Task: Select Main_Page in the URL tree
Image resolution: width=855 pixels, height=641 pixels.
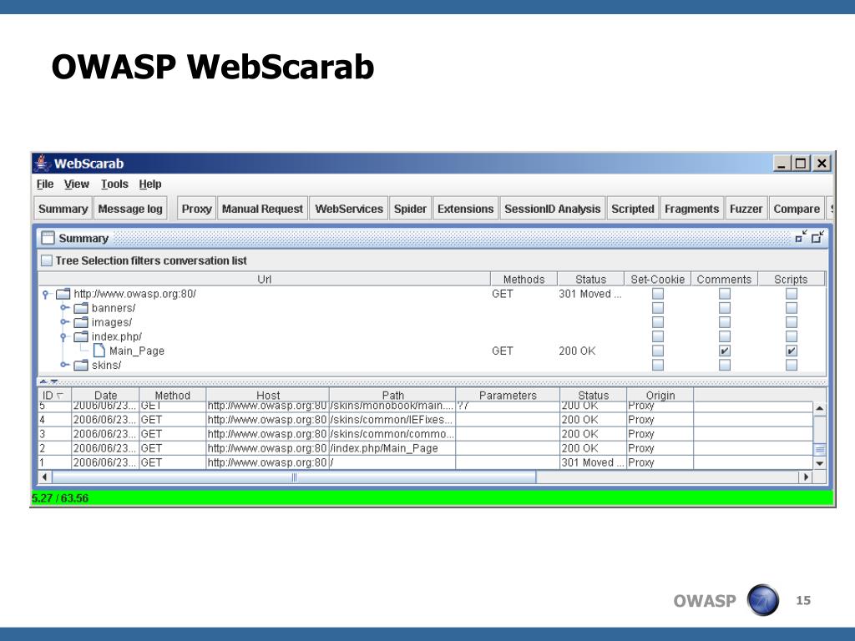Action: 136,351
